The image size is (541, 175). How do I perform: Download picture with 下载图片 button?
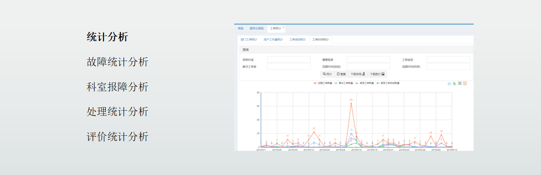[x=377, y=74]
